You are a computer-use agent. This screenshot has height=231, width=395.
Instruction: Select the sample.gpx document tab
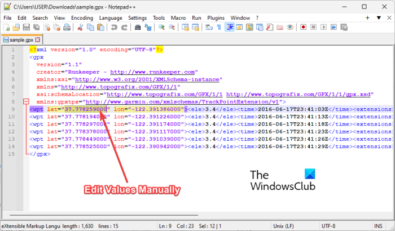tap(21, 40)
